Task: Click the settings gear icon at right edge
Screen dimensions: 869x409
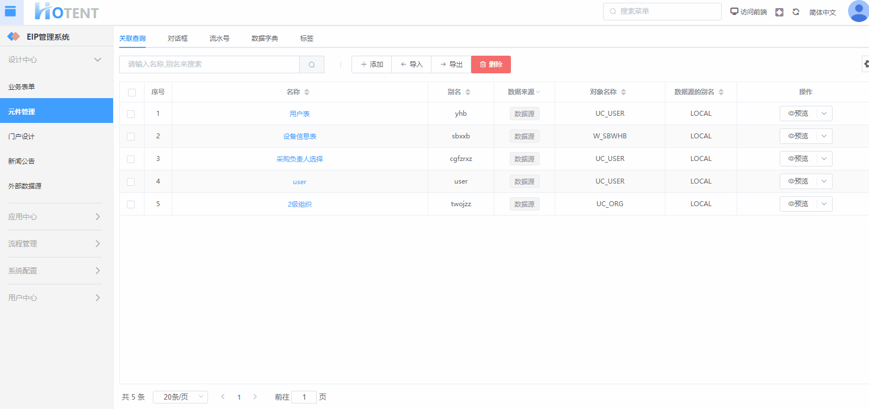Action: coord(866,64)
